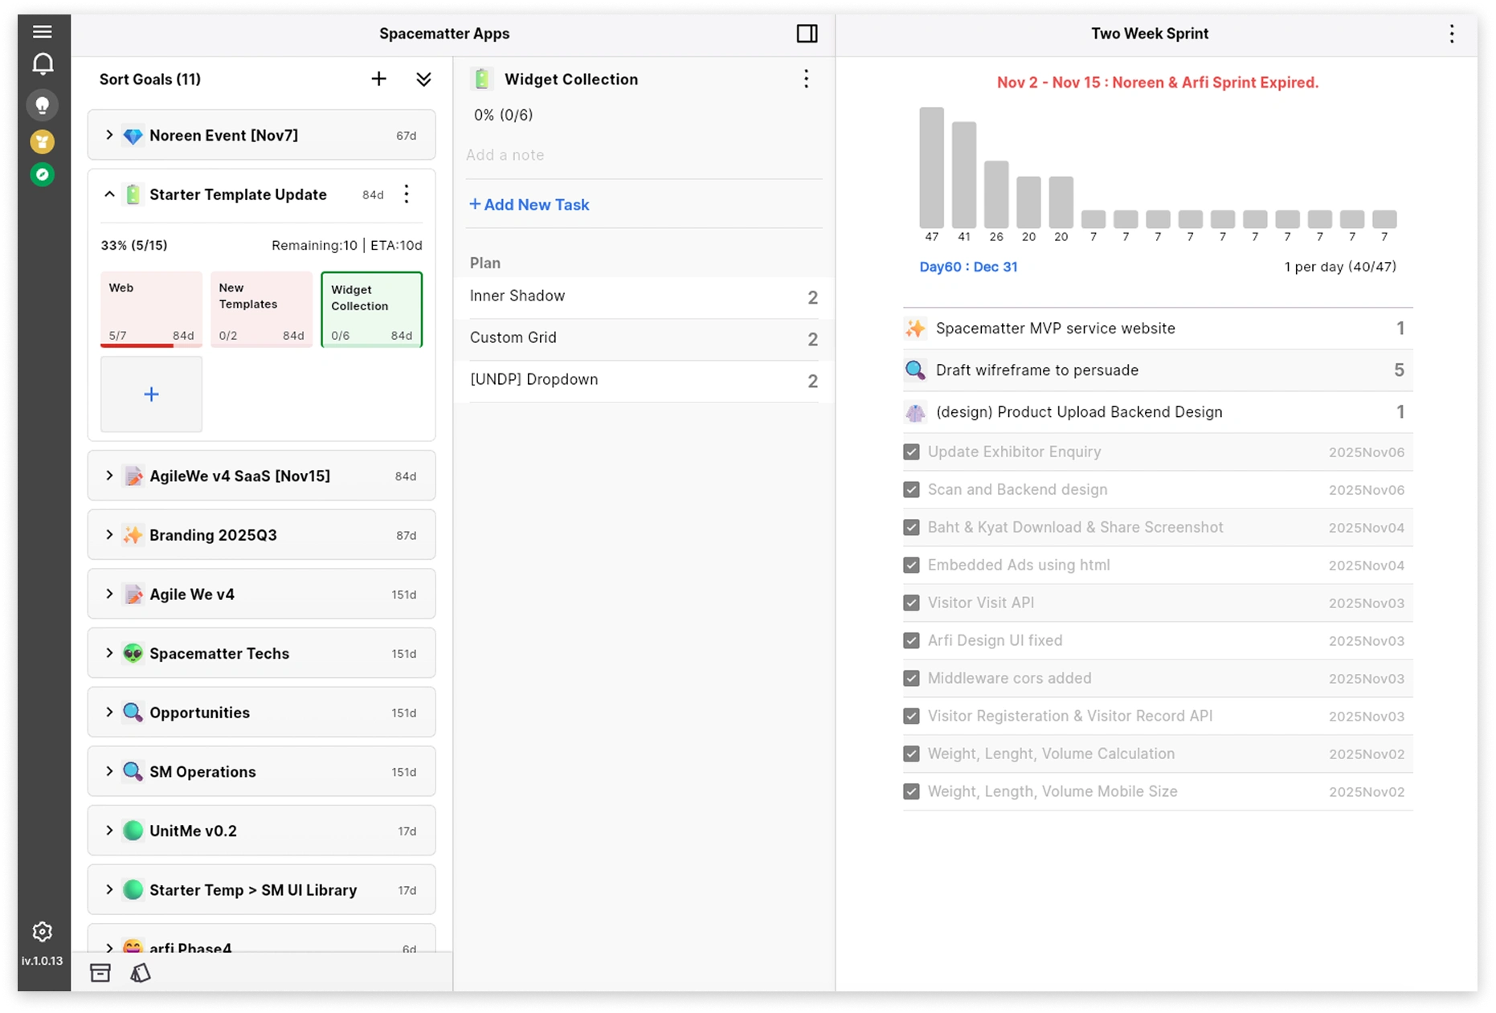Open Draft wireframe to persuade task
The image size is (1496, 1013).
(x=1158, y=370)
